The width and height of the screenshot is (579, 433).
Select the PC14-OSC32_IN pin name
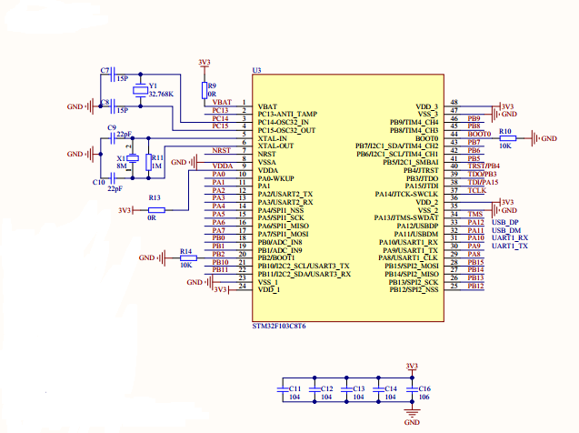(284, 122)
